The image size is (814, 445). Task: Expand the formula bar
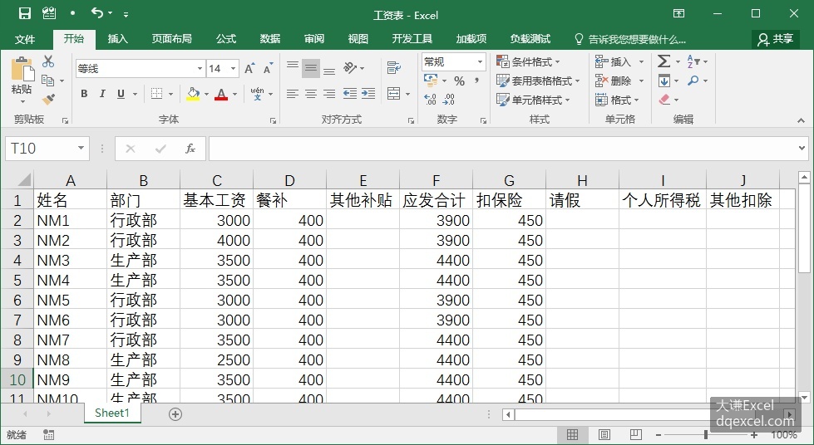click(802, 149)
